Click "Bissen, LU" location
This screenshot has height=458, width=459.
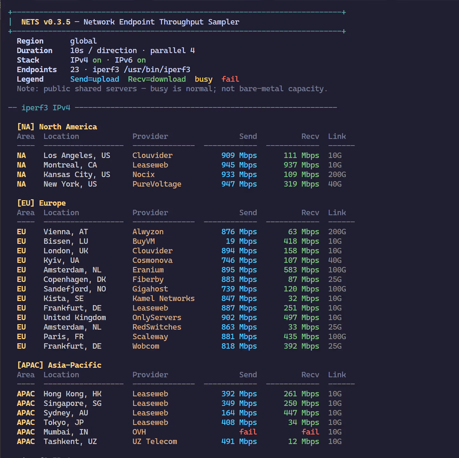coord(66,241)
